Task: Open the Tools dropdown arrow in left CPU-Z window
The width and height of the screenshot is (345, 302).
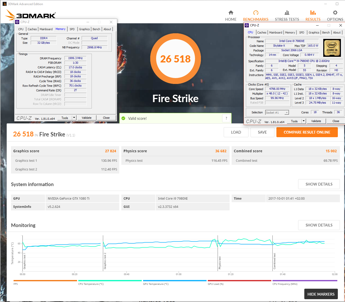Action: [x=74, y=118]
